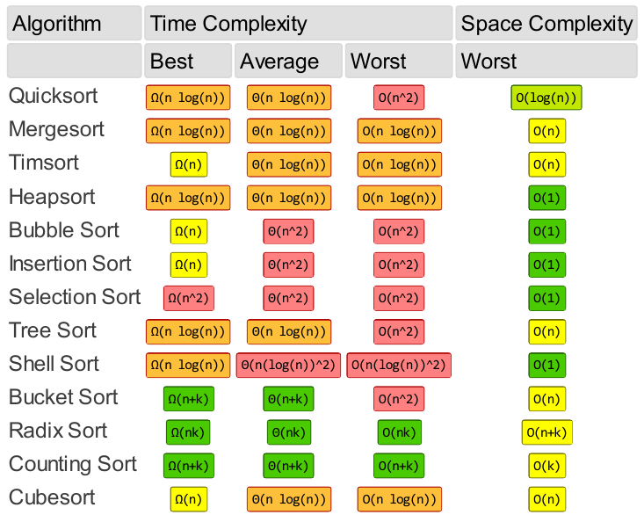The image size is (644, 522).
Task: Click Shell Sort's average Θ(n(log(n))^2) badge
Action: [288, 366]
